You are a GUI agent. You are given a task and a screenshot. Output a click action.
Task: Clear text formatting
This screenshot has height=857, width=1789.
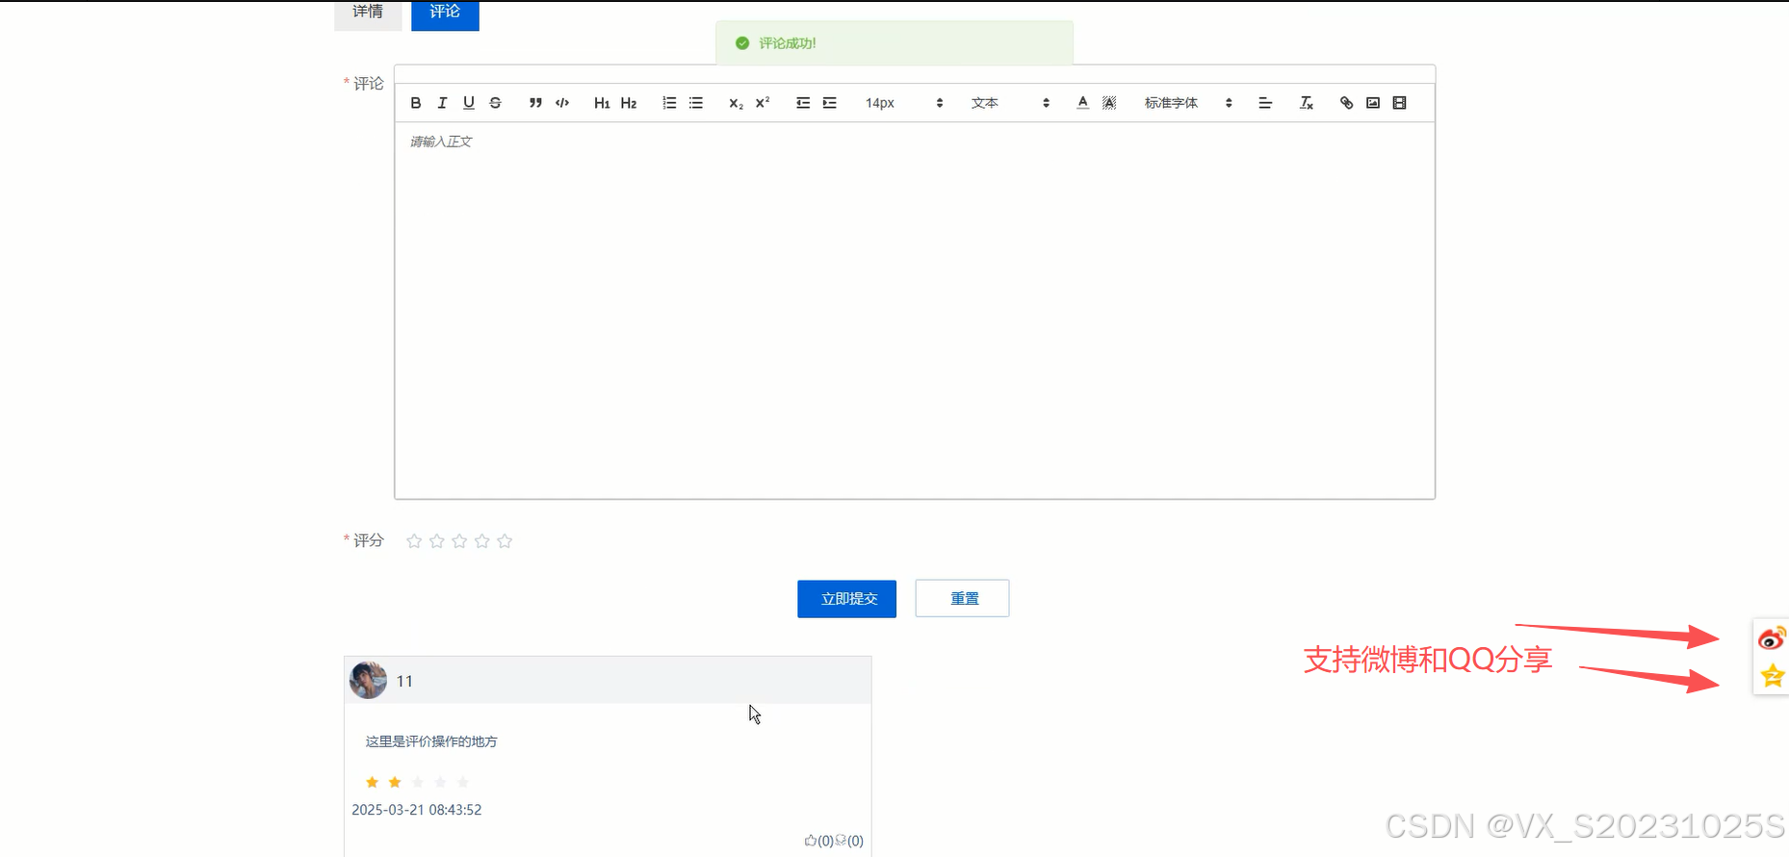1307,103
